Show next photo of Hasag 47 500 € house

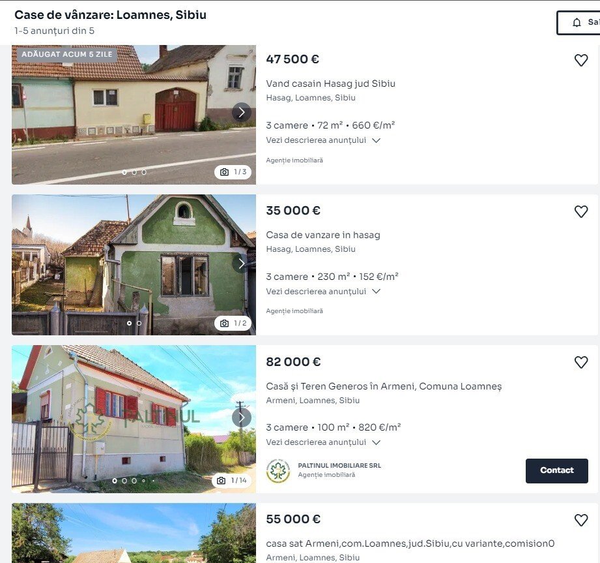pyautogui.click(x=242, y=112)
